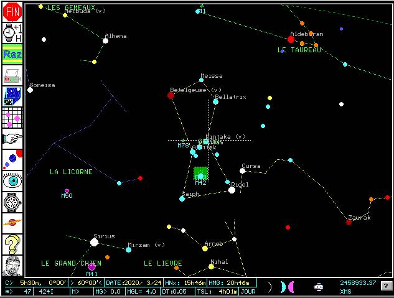Click the green Raz reset button
The height and width of the screenshot is (298, 394).
[12, 54]
